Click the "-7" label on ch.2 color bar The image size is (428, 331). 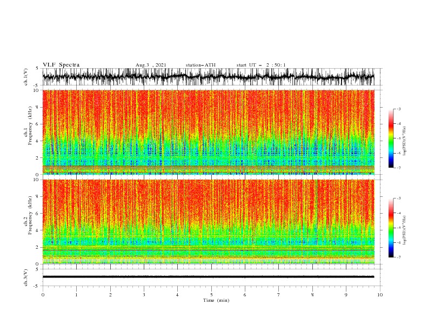point(398,257)
